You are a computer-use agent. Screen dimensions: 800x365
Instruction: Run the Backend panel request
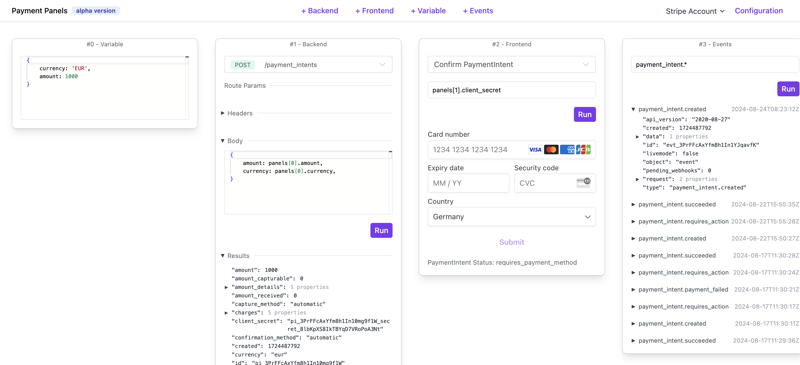pyautogui.click(x=381, y=230)
